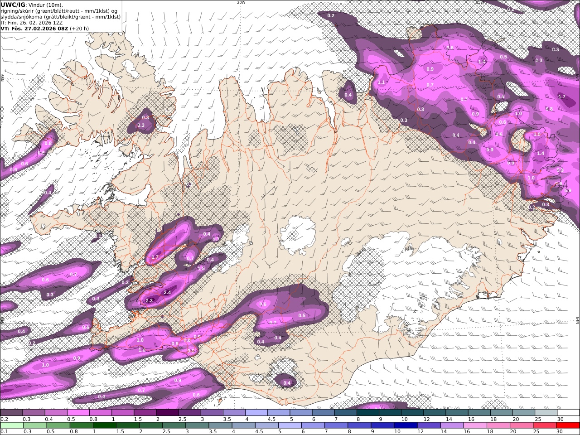Click the 2.3 snowfall value on the map
This screenshot has width=580, height=435.
(150, 300)
